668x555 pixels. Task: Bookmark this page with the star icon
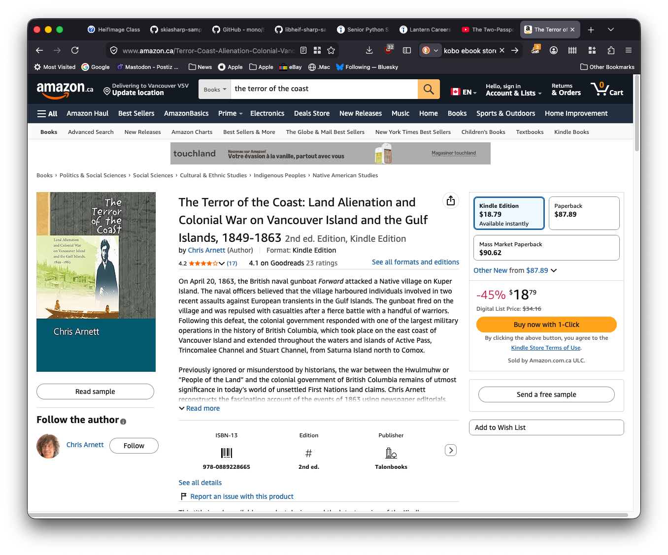(331, 50)
